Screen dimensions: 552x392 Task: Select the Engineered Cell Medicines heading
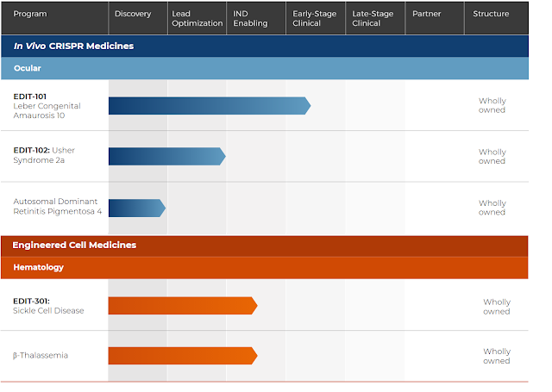pos(74,245)
